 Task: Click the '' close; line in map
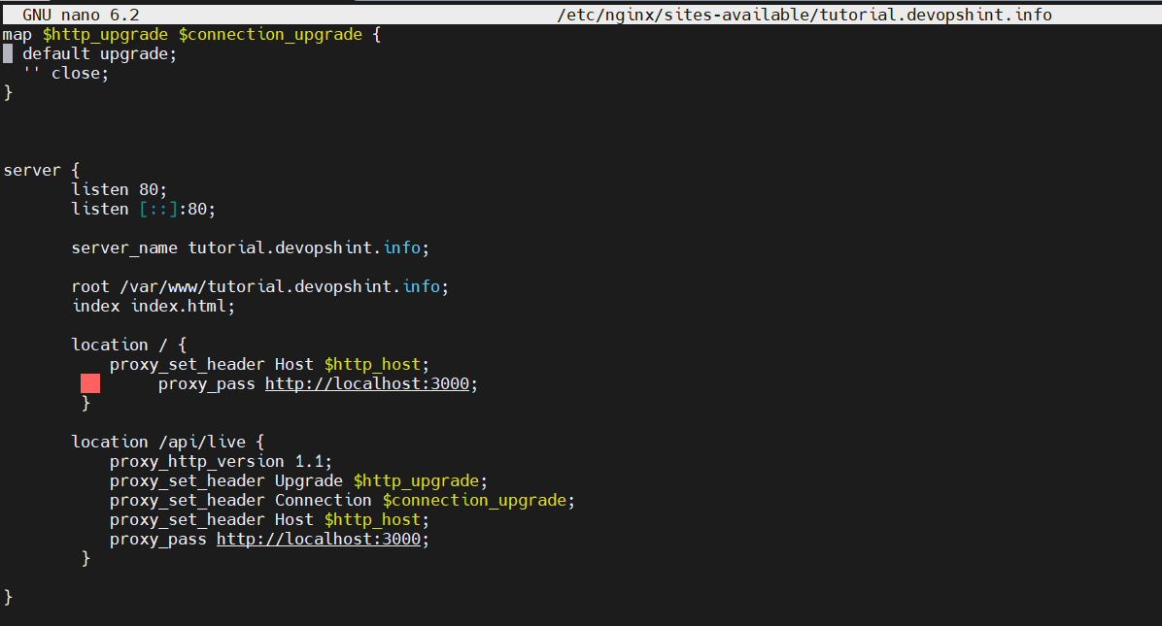(x=66, y=73)
